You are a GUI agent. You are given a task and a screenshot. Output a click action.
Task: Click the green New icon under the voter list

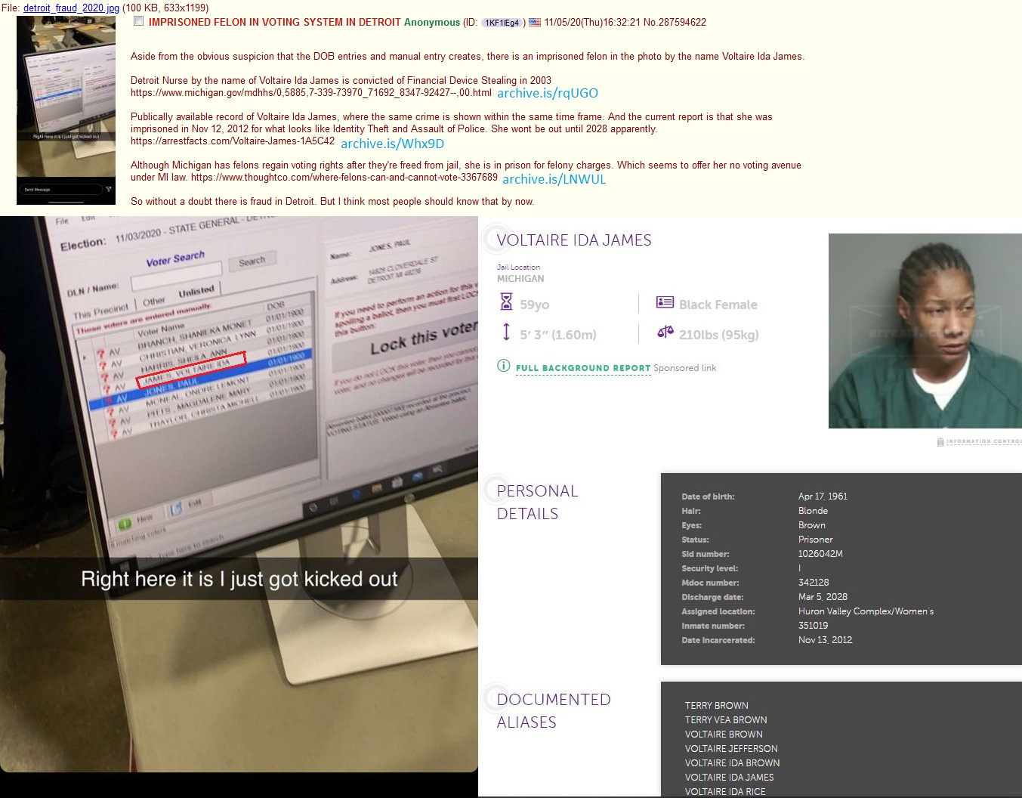click(x=125, y=524)
